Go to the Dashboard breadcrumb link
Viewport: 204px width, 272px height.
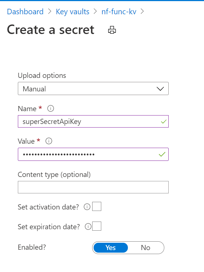click(25, 12)
